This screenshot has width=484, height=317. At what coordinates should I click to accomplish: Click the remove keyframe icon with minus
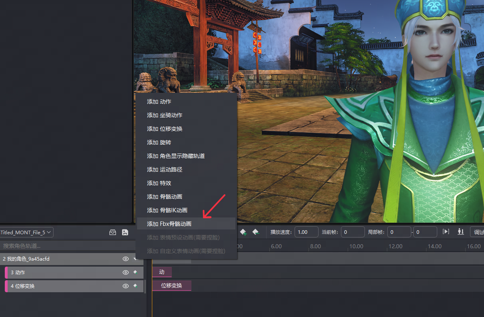pyautogui.click(x=256, y=232)
